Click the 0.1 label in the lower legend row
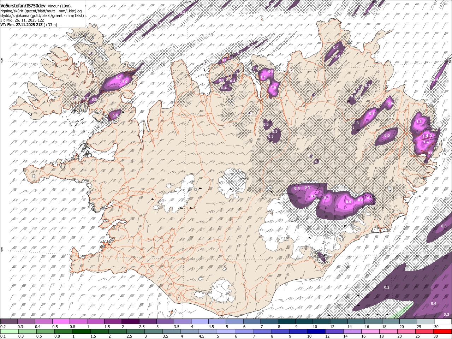 [3, 337]
